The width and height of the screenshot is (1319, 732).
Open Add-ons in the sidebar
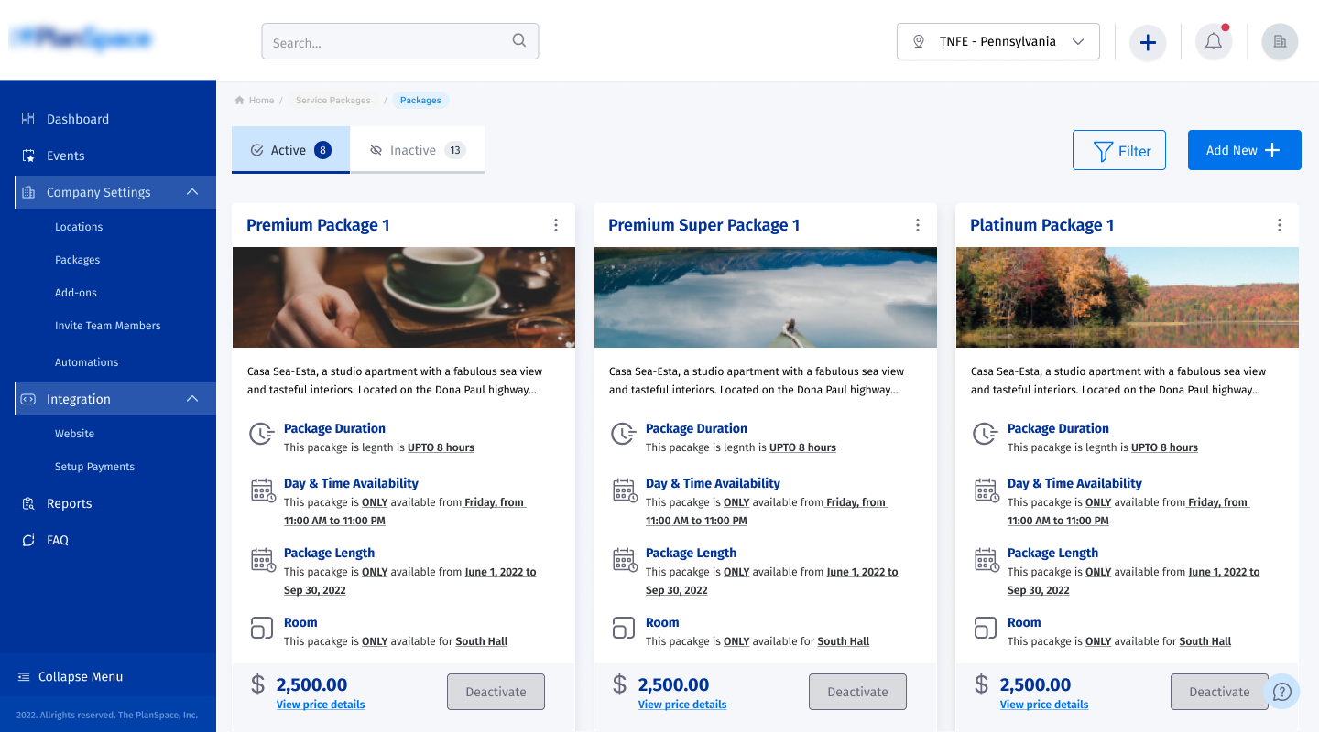pyautogui.click(x=76, y=293)
